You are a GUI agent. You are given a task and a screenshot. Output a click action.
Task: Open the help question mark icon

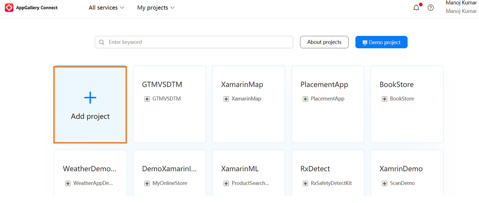click(x=431, y=8)
